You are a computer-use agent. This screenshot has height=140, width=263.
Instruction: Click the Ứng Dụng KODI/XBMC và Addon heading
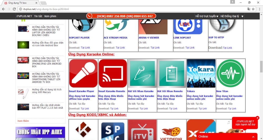tap(97, 115)
